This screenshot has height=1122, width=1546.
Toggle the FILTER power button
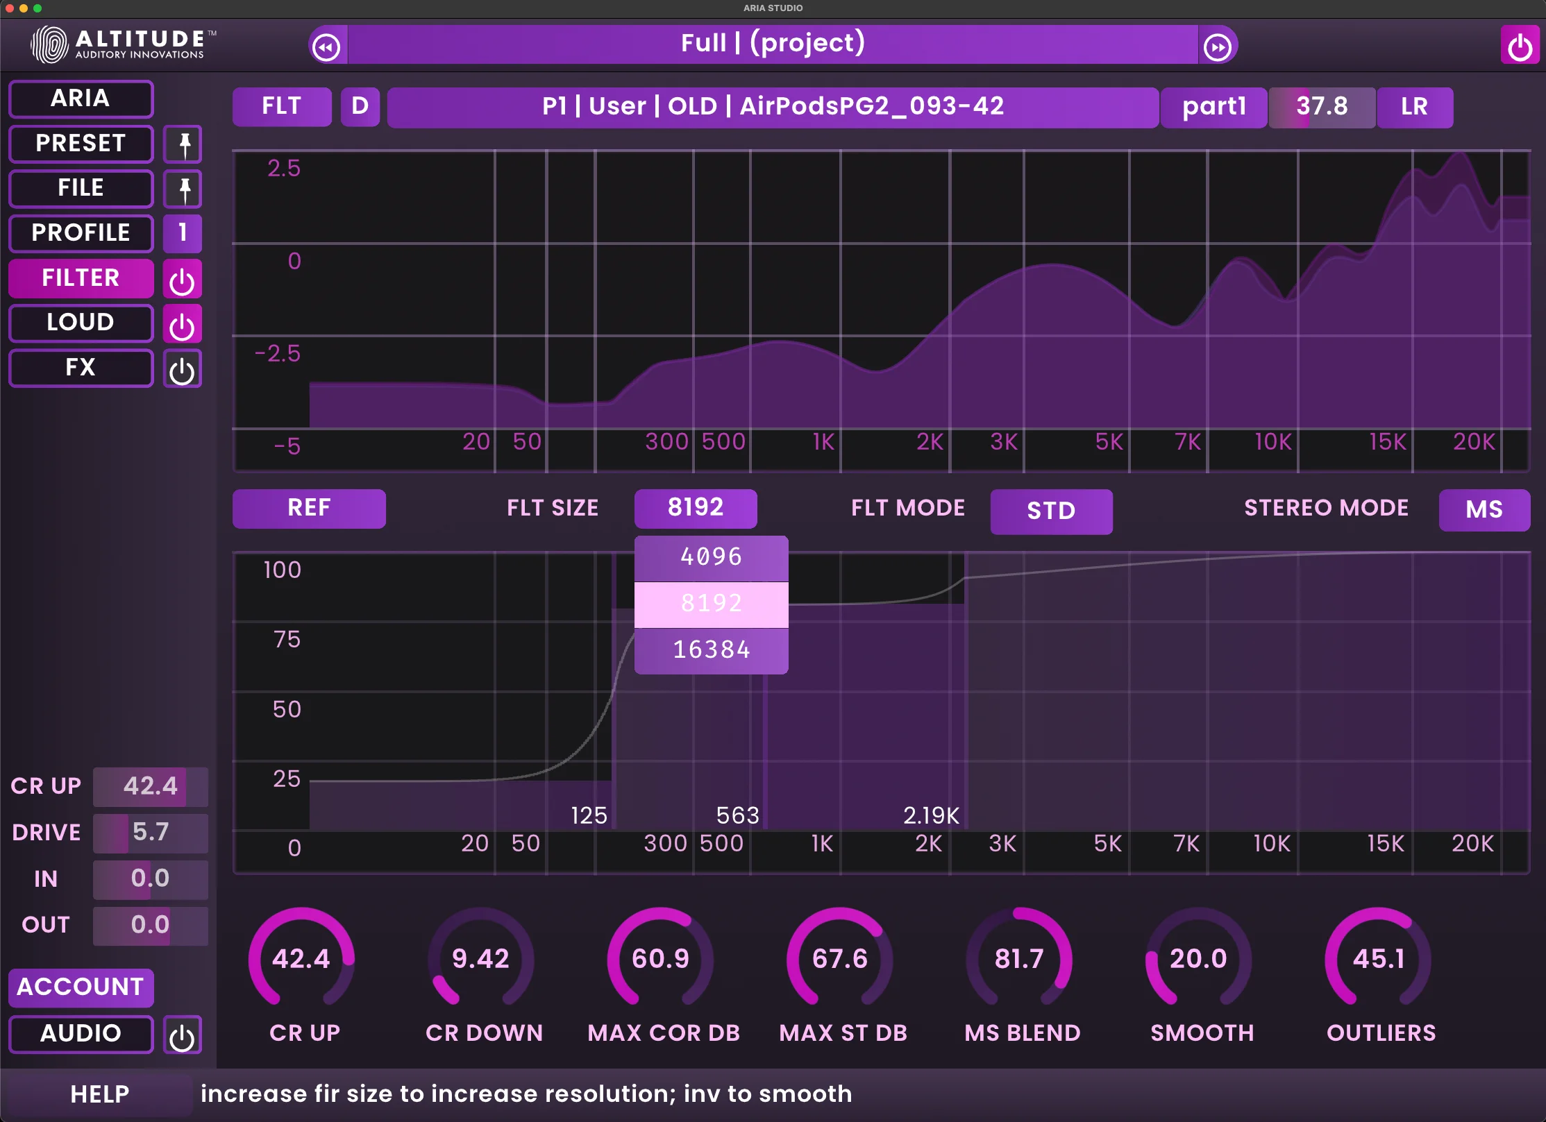182,280
